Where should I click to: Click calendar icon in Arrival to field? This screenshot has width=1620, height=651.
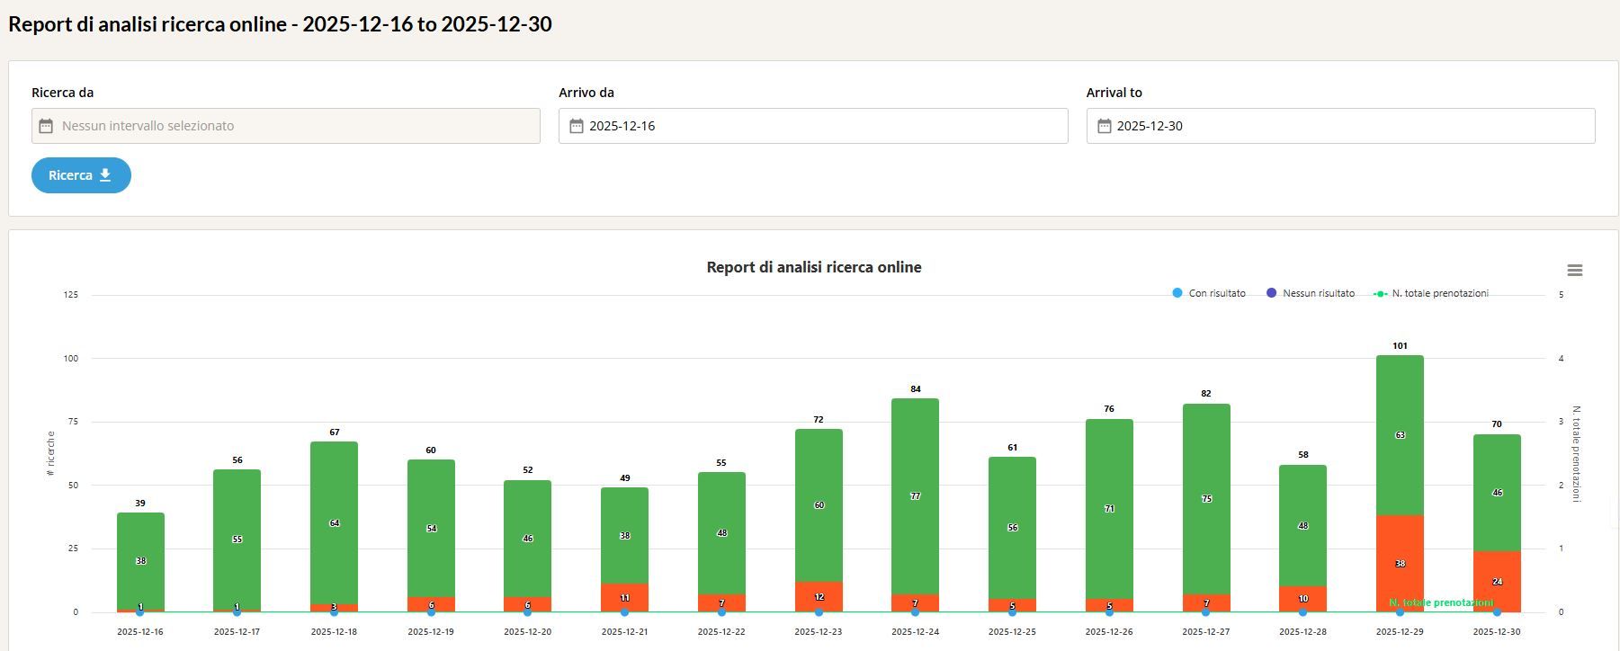pyautogui.click(x=1104, y=126)
